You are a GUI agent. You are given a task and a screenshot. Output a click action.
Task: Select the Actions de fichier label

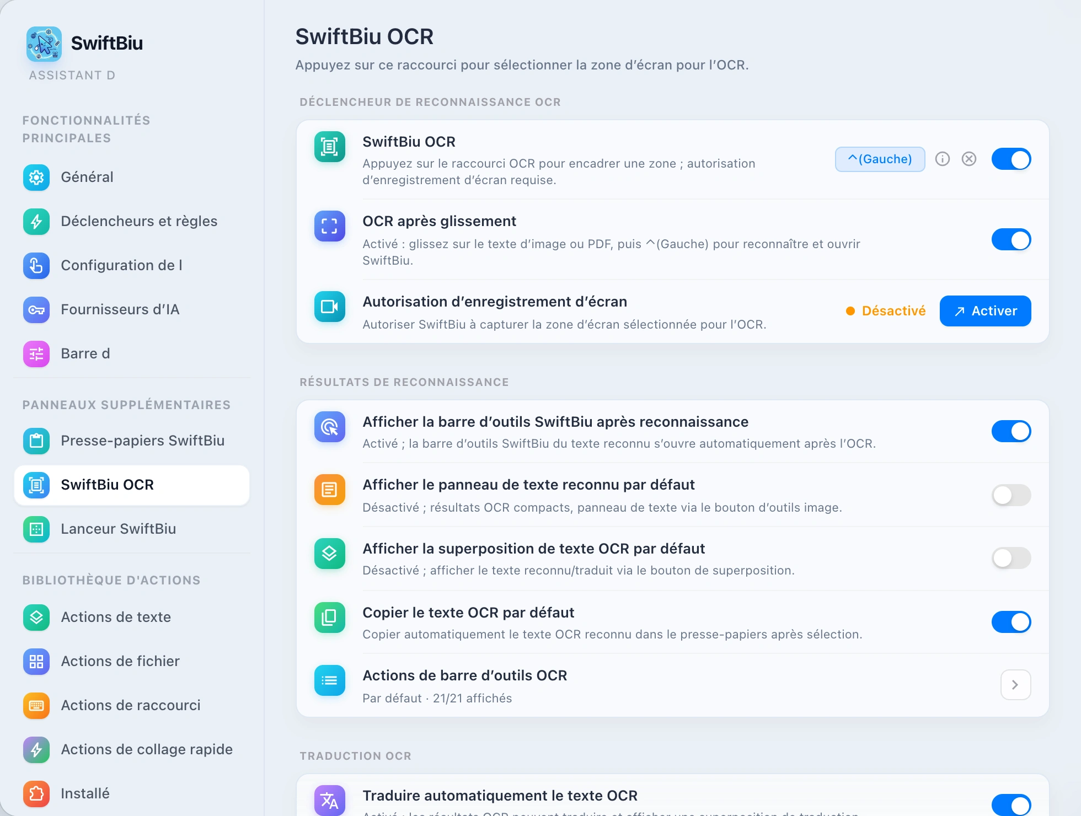point(120,661)
